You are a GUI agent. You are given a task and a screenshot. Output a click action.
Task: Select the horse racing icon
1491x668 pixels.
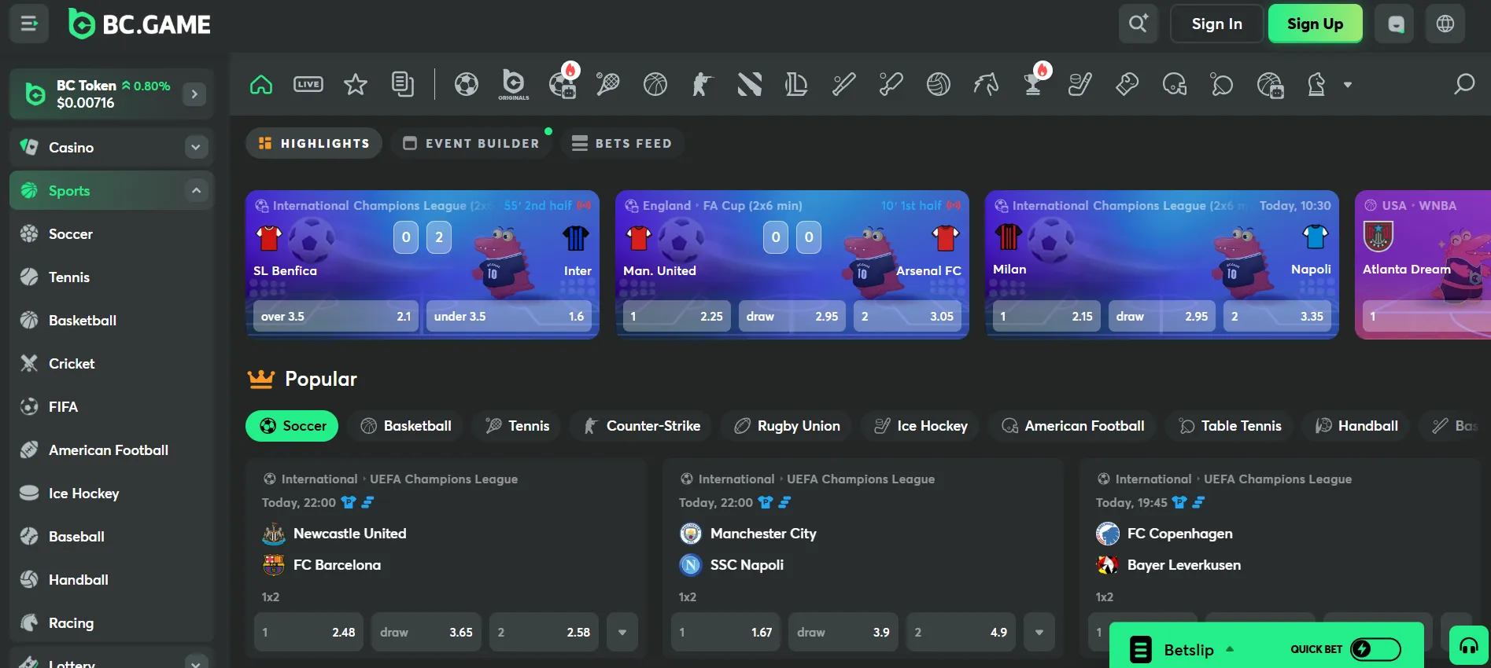tap(986, 84)
